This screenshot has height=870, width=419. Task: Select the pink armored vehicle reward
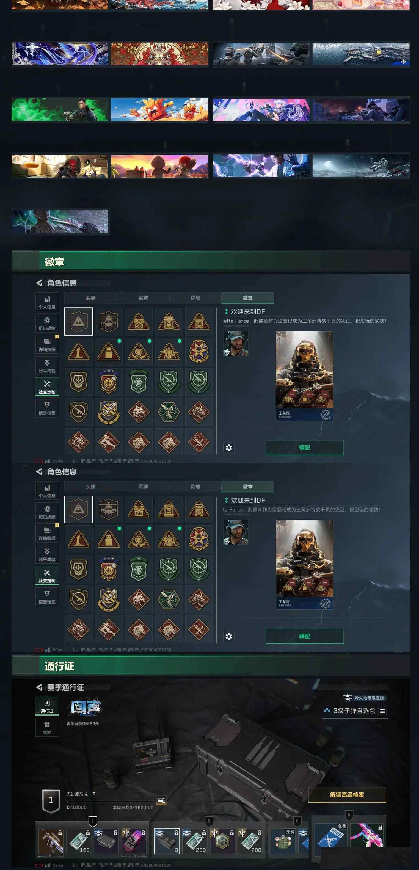[x=134, y=841]
